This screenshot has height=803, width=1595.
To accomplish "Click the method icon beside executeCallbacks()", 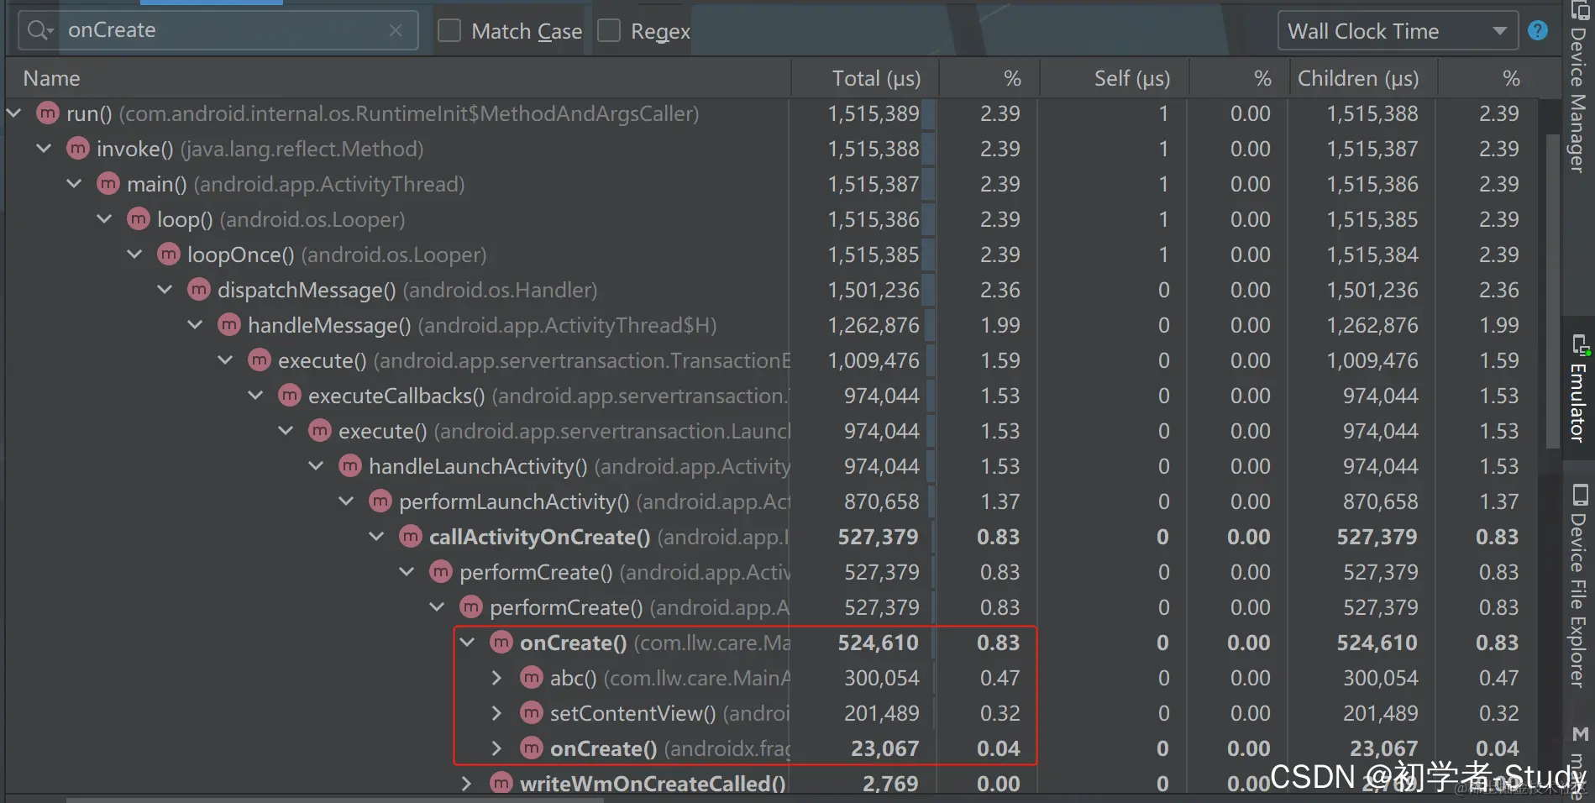I will click(290, 395).
